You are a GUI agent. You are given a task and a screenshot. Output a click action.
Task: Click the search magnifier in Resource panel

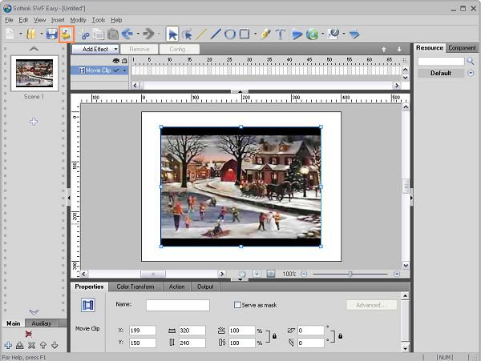(471, 62)
